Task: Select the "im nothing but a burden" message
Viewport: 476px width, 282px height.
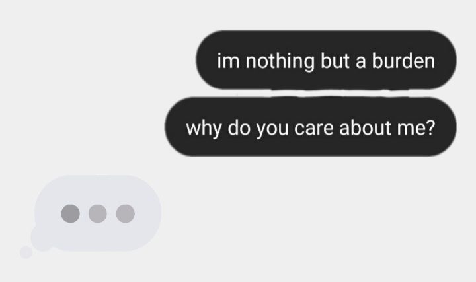Action: click(326, 60)
